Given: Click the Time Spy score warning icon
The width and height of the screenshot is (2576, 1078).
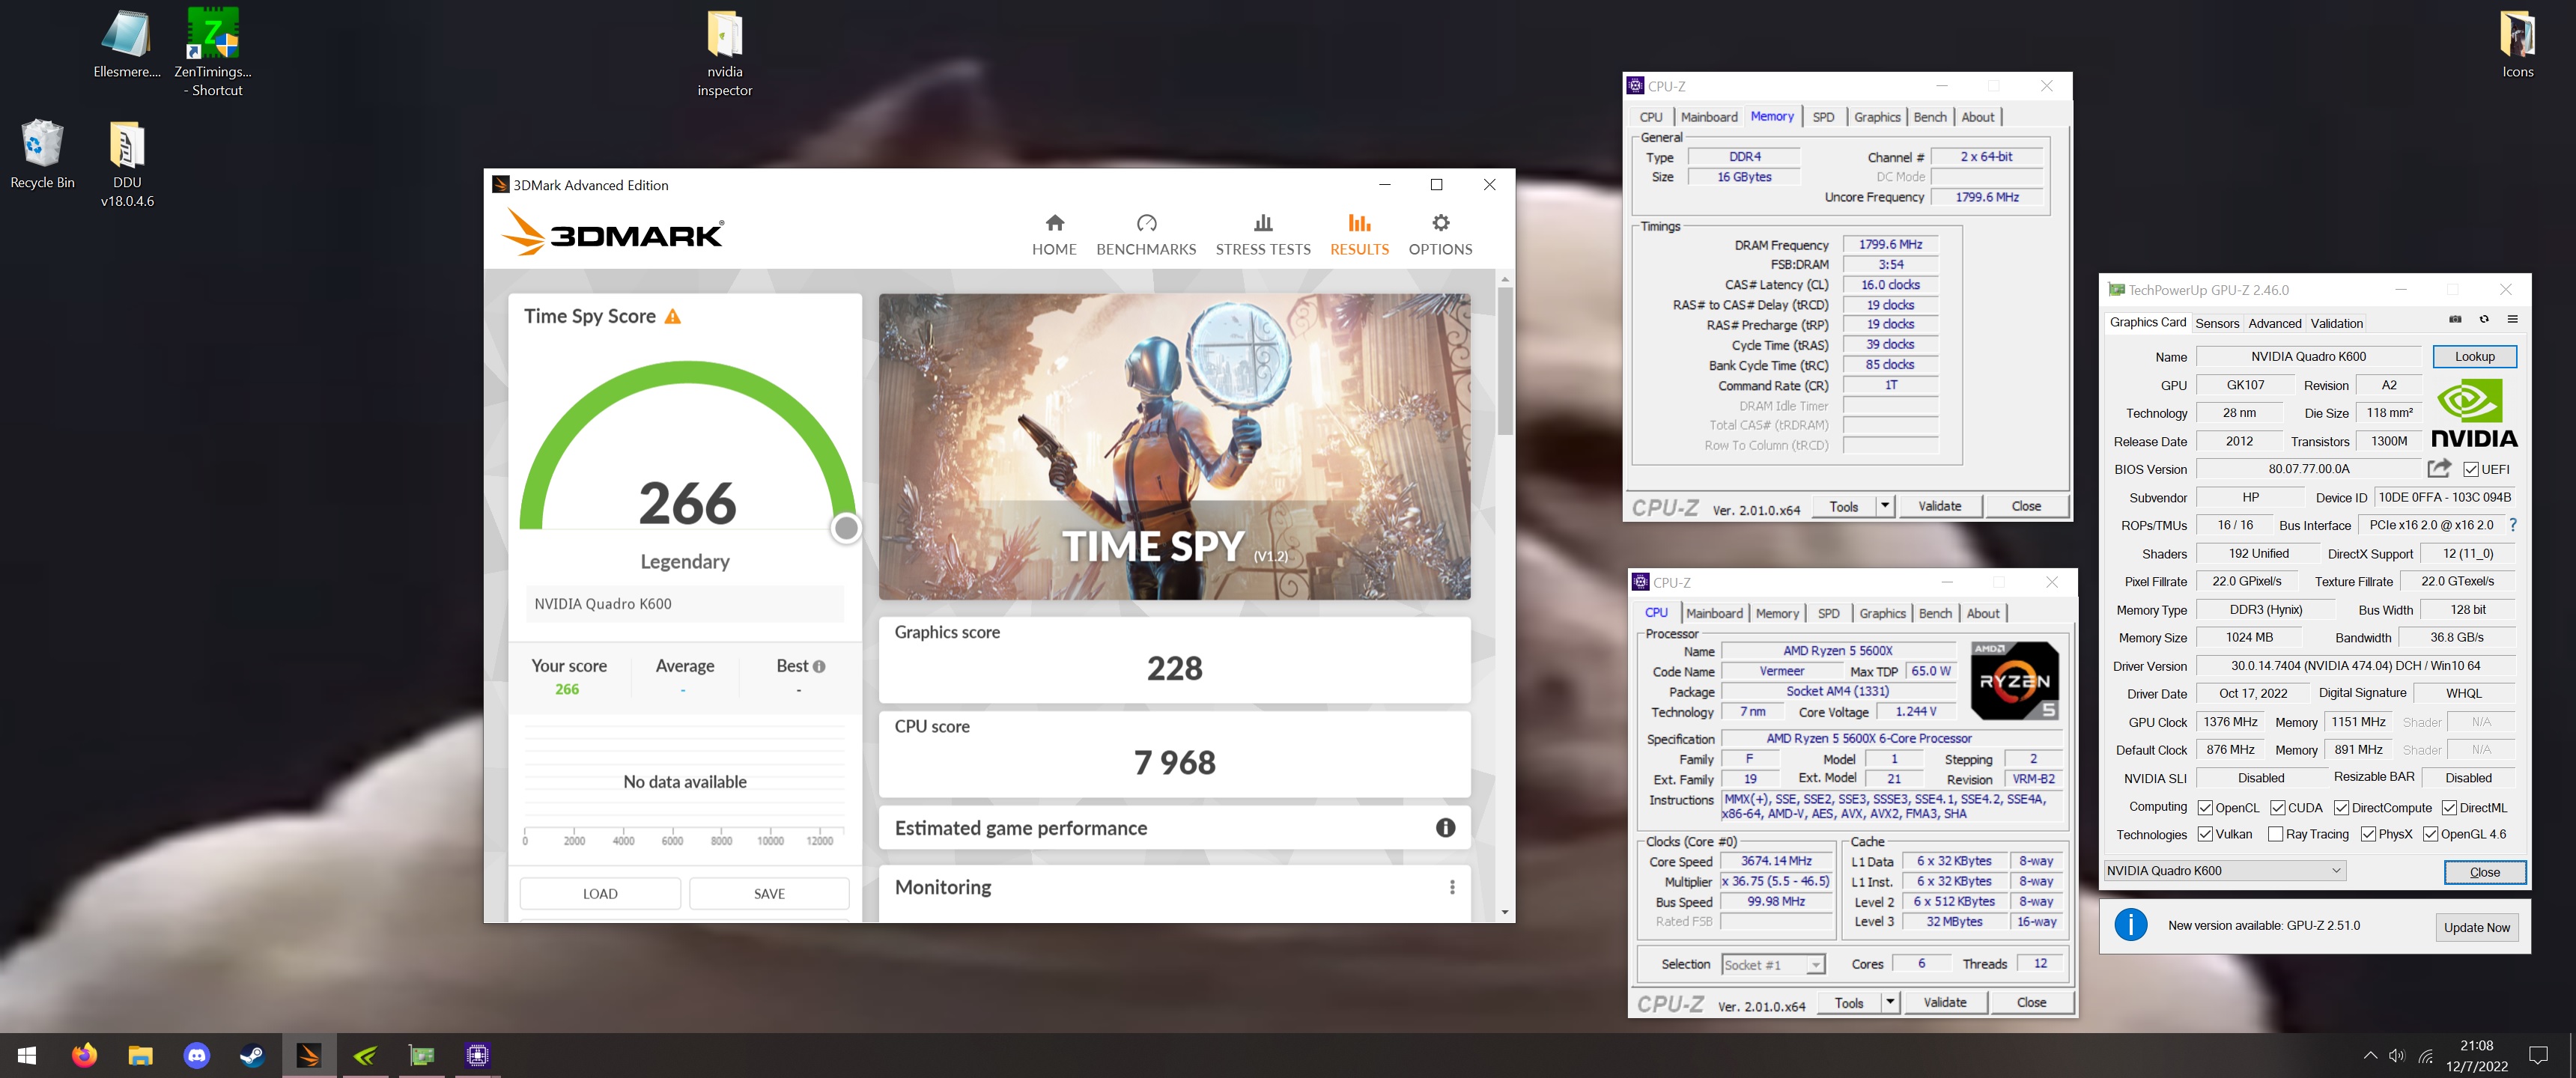Looking at the screenshot, I should [x=673, y=317].
